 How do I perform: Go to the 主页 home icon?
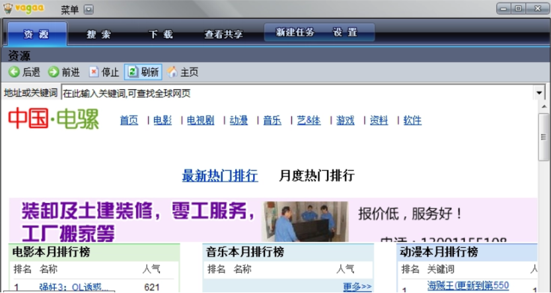172,72
